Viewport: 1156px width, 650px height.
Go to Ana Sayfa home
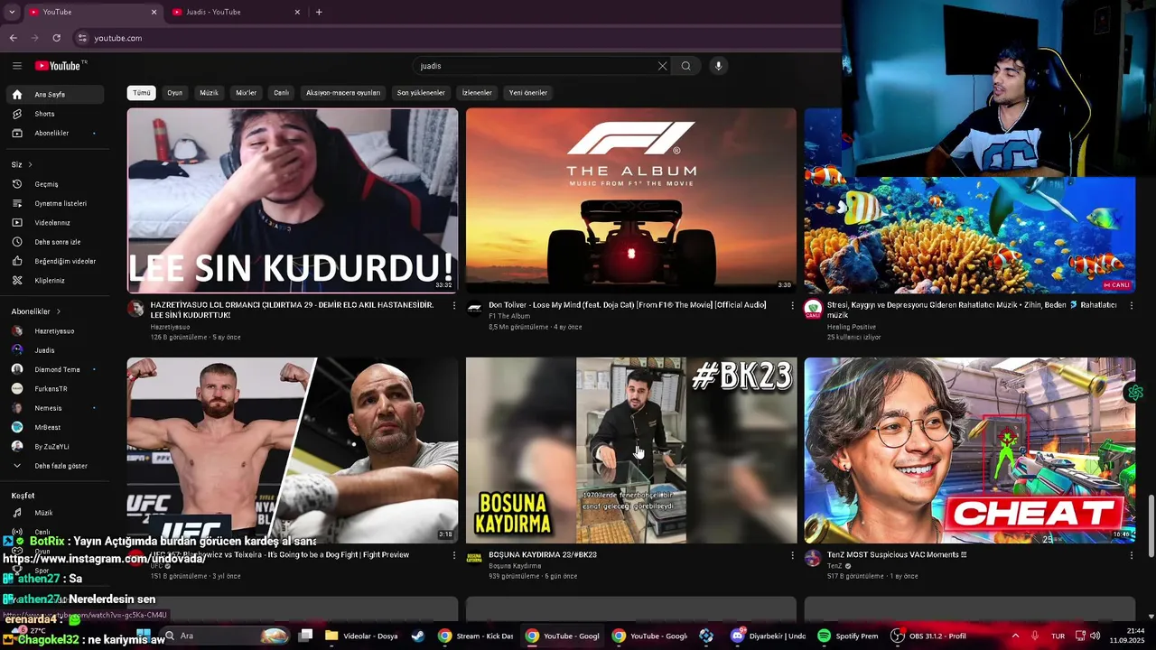54,94
